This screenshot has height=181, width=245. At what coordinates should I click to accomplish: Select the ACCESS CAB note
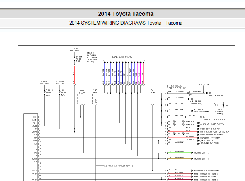click(x=204, y=85)
